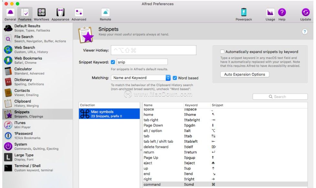The height and width of the screenshot is (188, 316).
Task: Click Auto Expansion Options button
Action: coord(245,74)
